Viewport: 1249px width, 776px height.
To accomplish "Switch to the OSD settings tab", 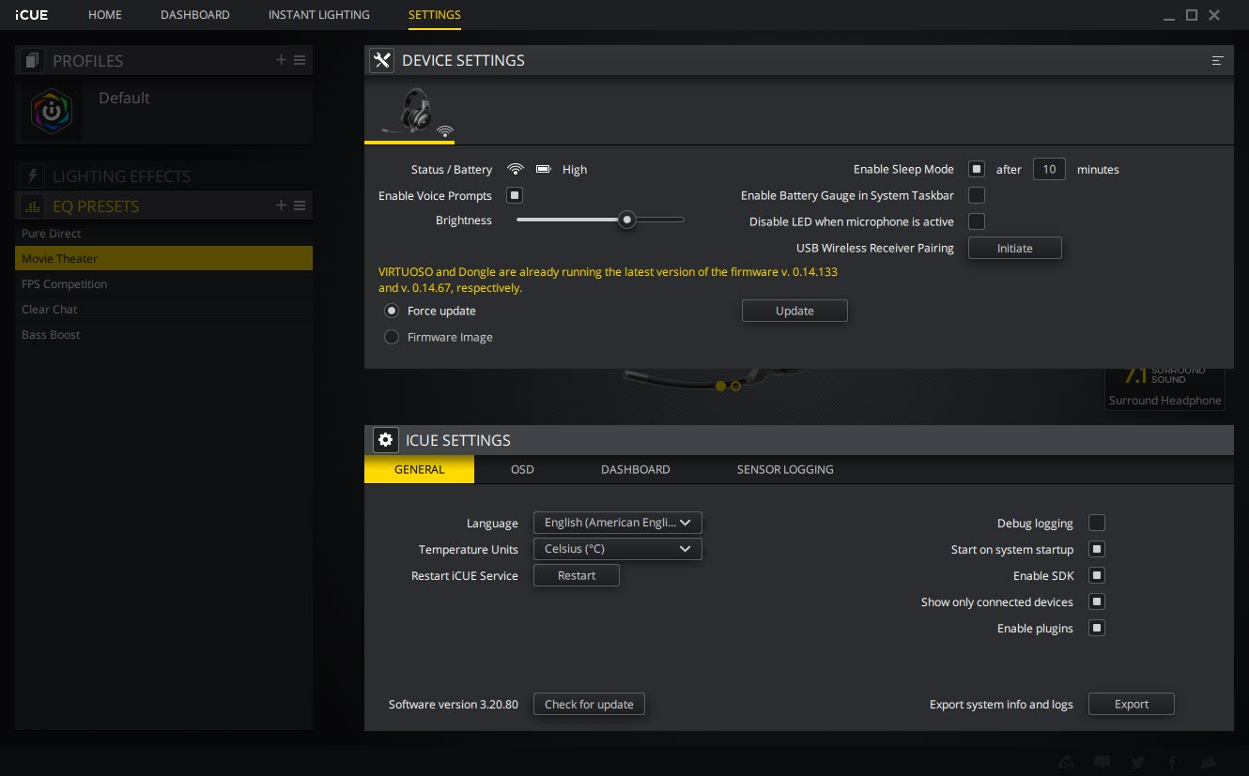I will click(522, 469).
